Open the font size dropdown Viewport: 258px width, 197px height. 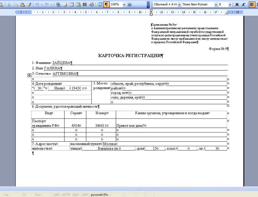pos(230,5)
